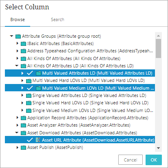
Task: Click the Application Record Attributes folder icon
Action: click(x=23, y=118)
